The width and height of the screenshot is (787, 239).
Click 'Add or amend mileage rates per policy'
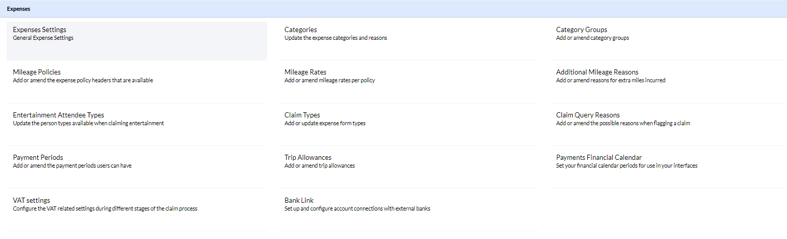tap(329, 80)
